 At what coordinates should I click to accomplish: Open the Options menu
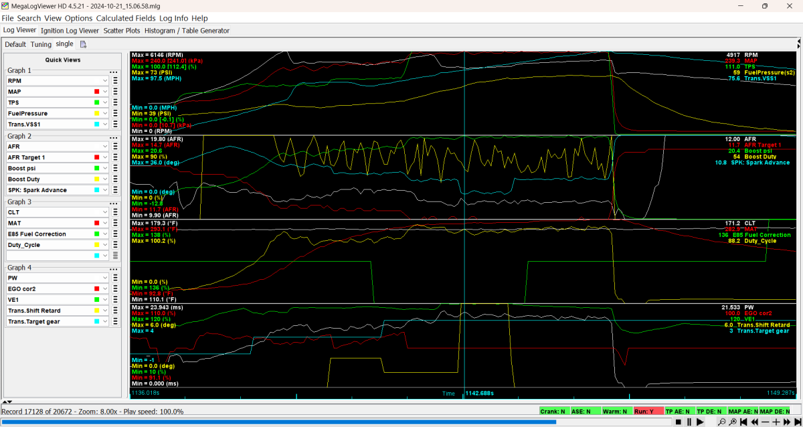tap(78, 18)
